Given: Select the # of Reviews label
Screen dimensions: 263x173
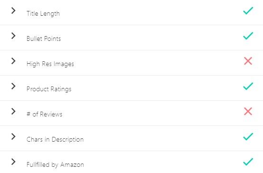Looking at the screenshot, I should tap(44, 114).
